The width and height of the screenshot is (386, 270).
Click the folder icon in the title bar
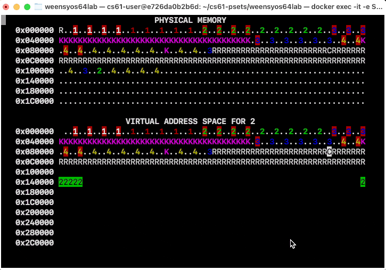click(38, 7)
